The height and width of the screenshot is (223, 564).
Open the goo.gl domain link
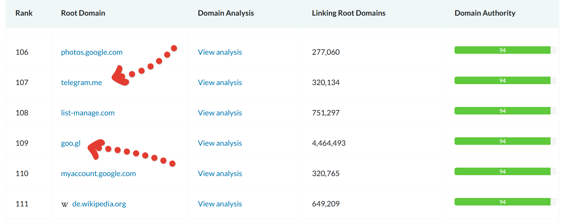tap(71, 143)
